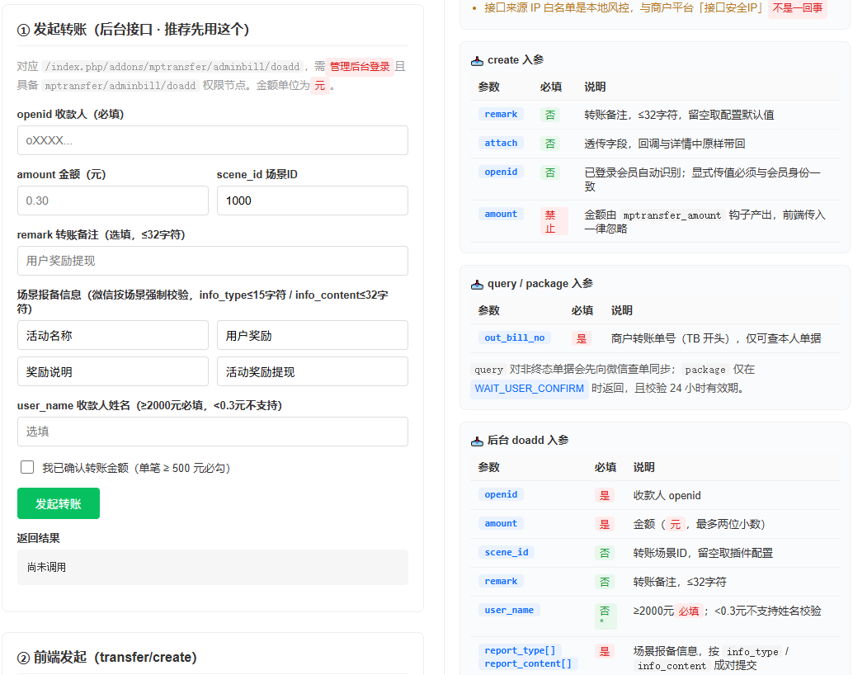Click the 活动名称 info type field
This screenshot has height=675, width=853.
(x=113, y=335)
